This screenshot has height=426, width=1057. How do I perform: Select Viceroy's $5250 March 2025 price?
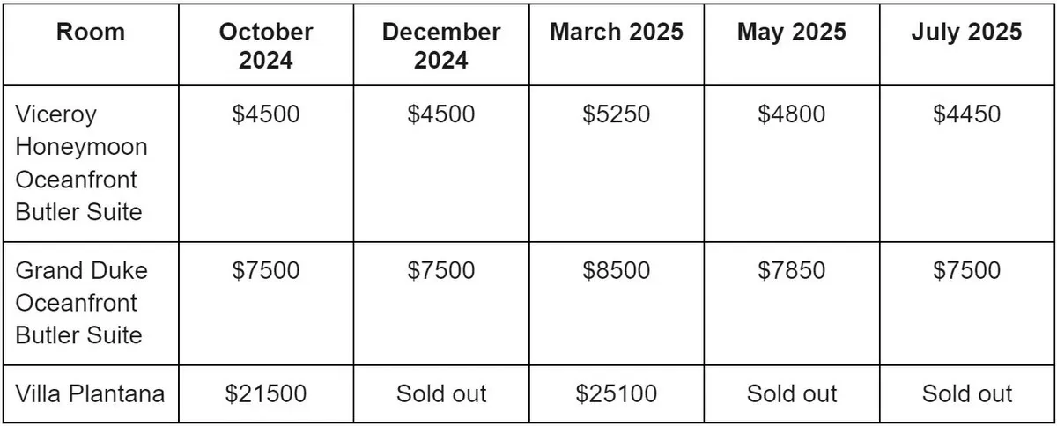tap(616, 115)
